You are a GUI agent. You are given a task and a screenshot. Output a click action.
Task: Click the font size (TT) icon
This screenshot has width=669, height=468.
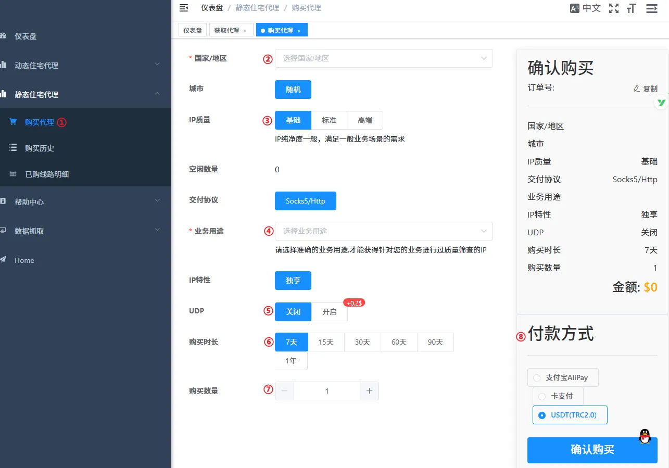(x=631, y=8)
